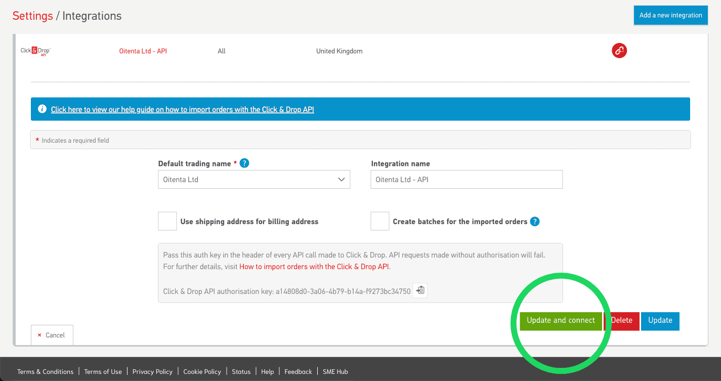The height and width of the screenshot is (381, 721).
Task: Open Terms & Conditions footer link
Action: click(x=45, y=371)
